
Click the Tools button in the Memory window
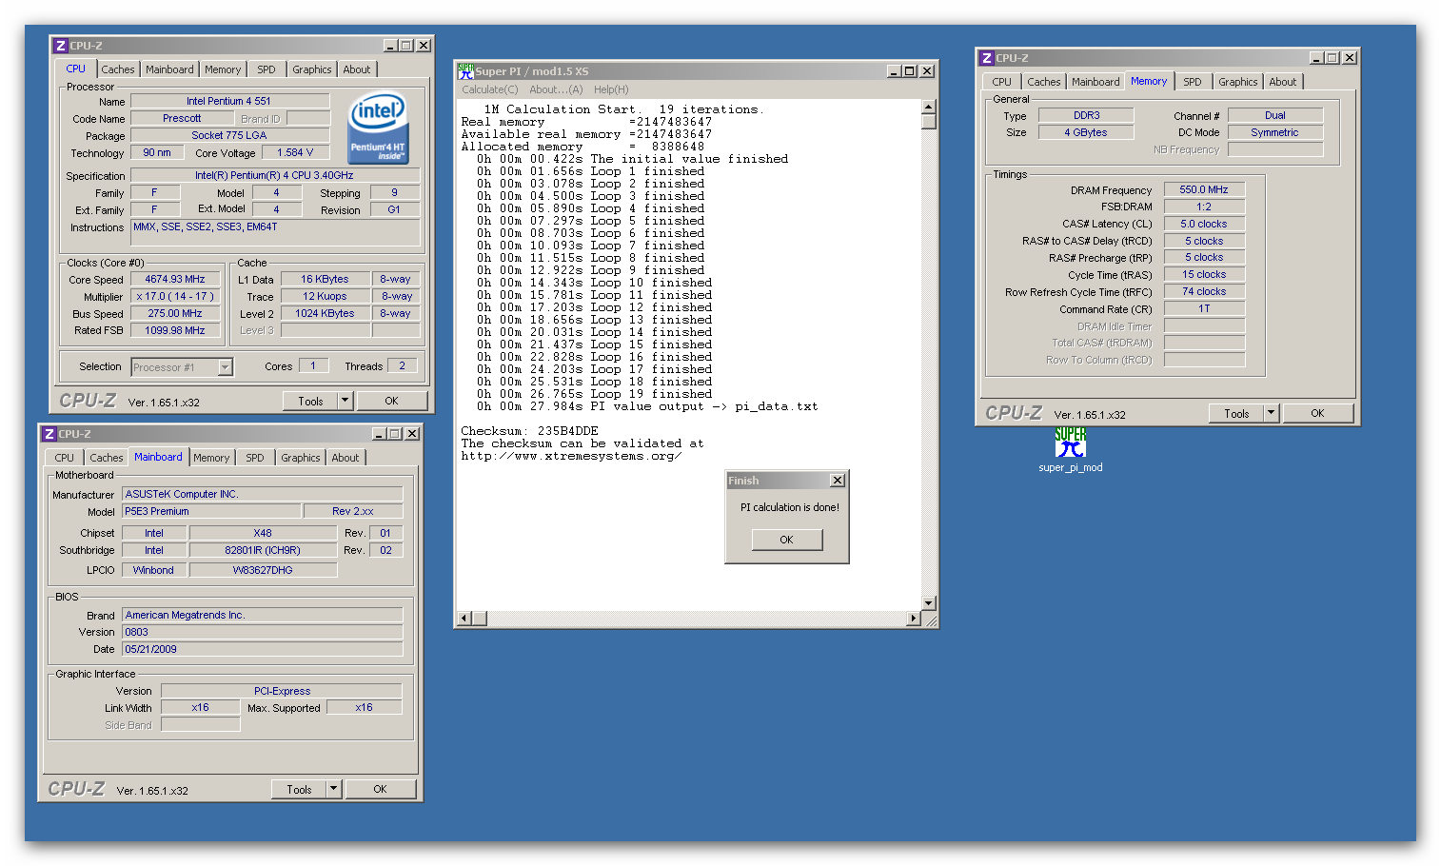1236,413
